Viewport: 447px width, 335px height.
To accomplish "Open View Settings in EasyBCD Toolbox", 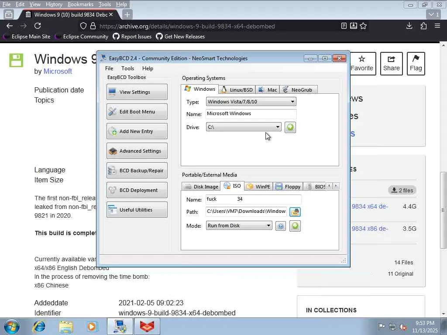I will [x=137, y=92].
